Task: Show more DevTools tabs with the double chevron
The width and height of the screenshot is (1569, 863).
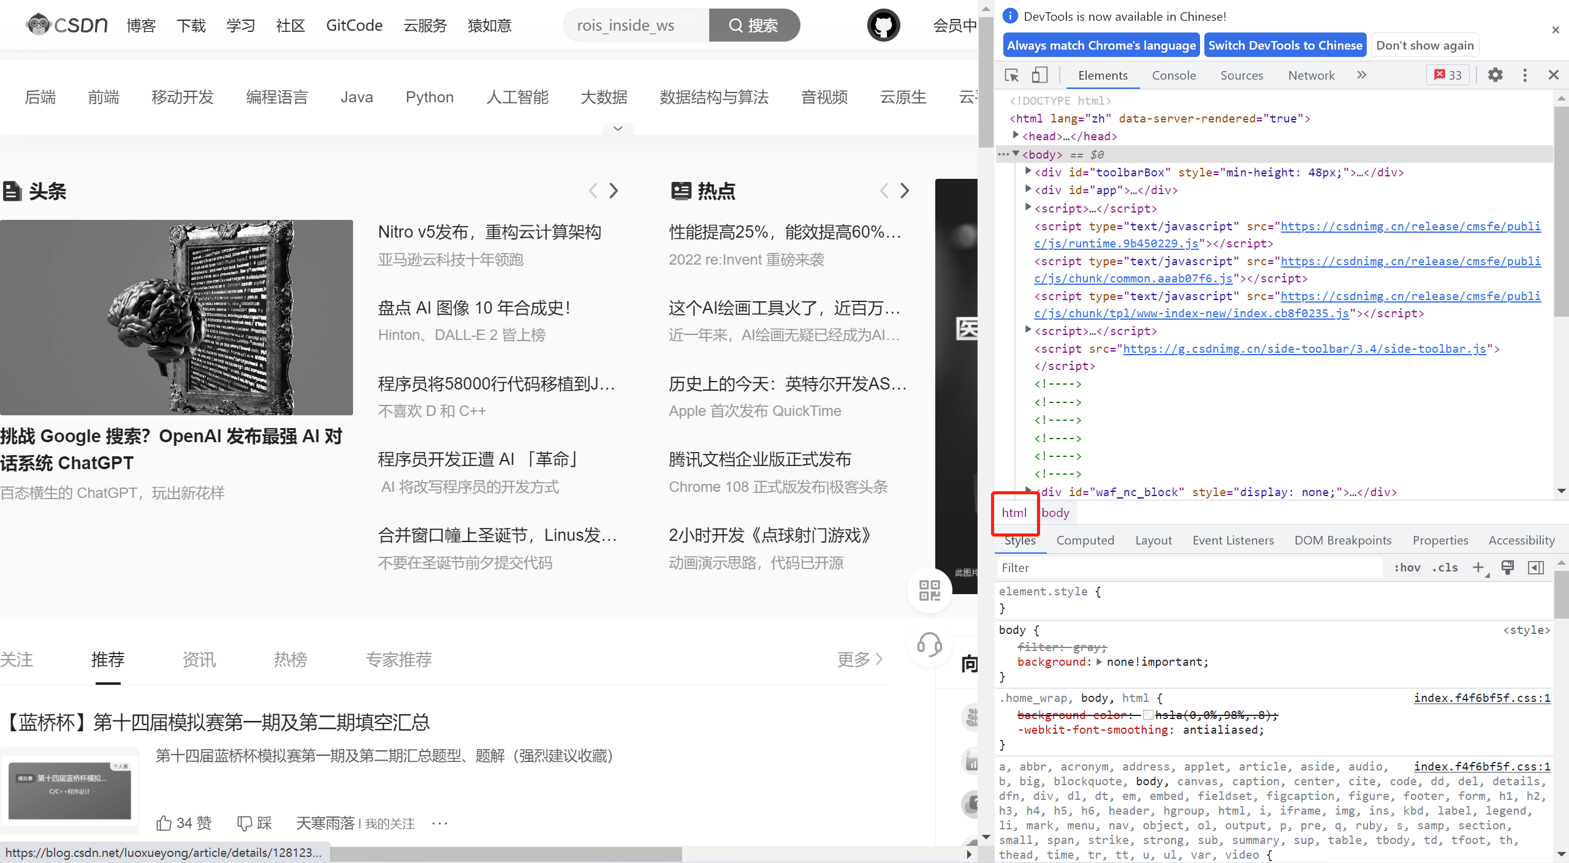Action: click(x=1361, y=75)
